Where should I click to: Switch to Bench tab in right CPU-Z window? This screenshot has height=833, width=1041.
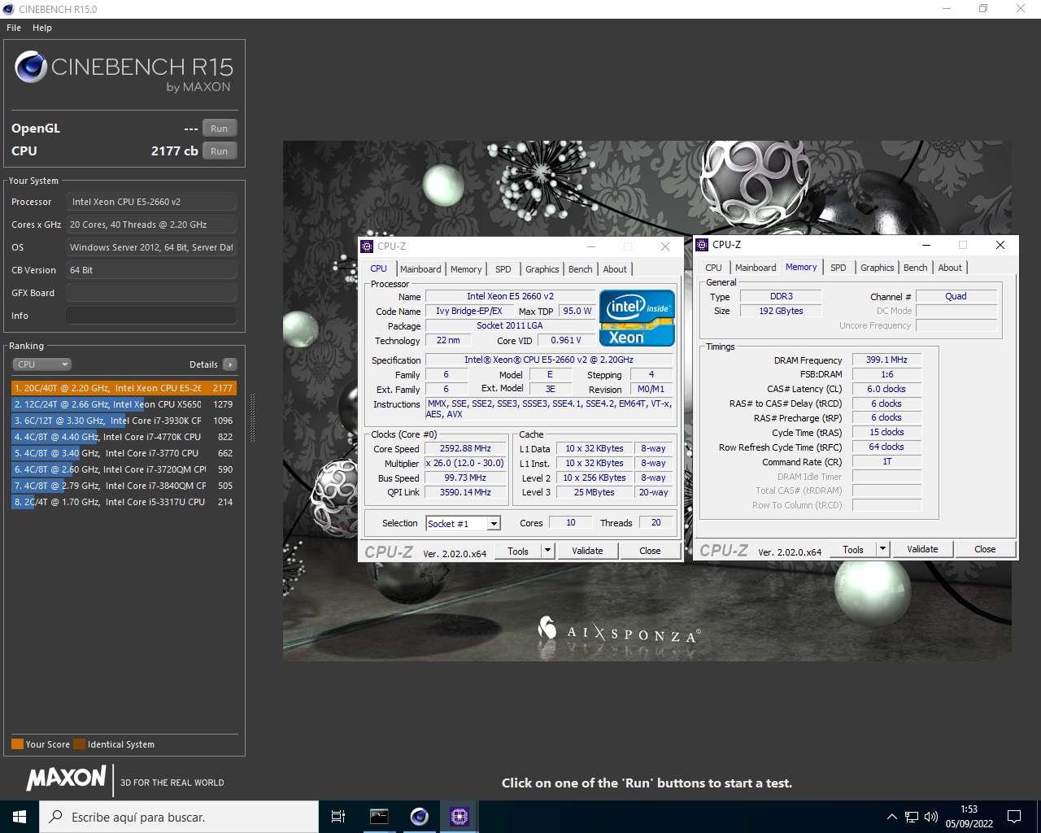pyautogui.click(x=916, y=268)
